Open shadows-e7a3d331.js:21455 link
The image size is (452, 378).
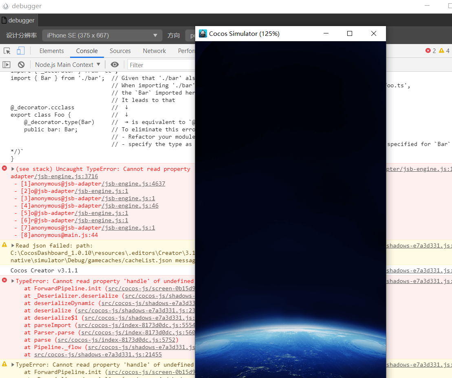click(x=98, y=355)
